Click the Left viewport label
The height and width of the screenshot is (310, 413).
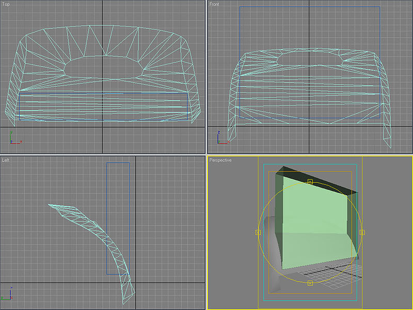[6, 160]
